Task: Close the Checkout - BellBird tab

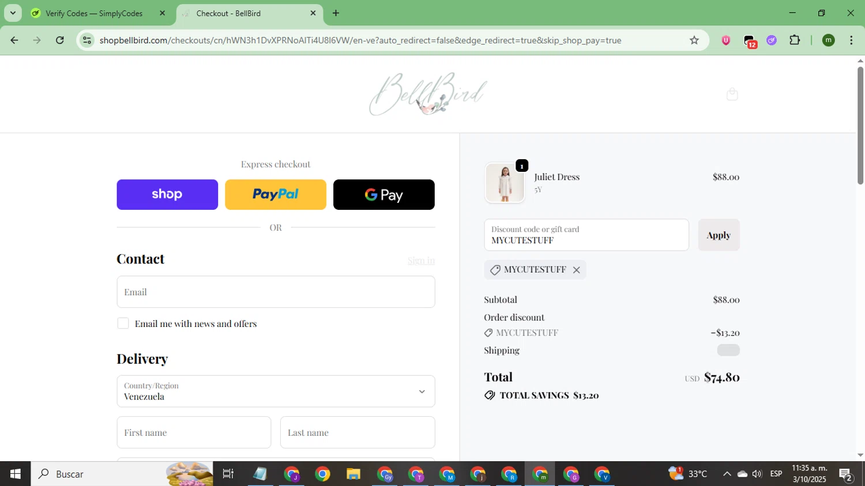Action: click(x=313, y=13)
